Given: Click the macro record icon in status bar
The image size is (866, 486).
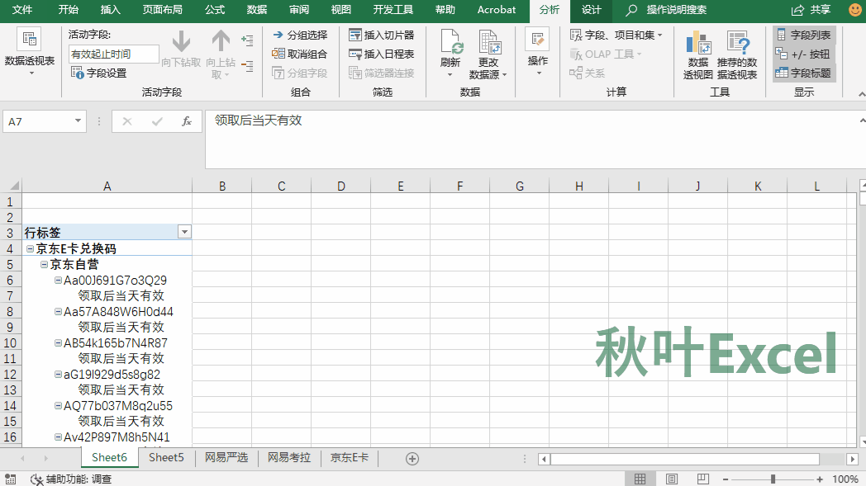Looking at the screenshot, I should click(x=10, y=479).
